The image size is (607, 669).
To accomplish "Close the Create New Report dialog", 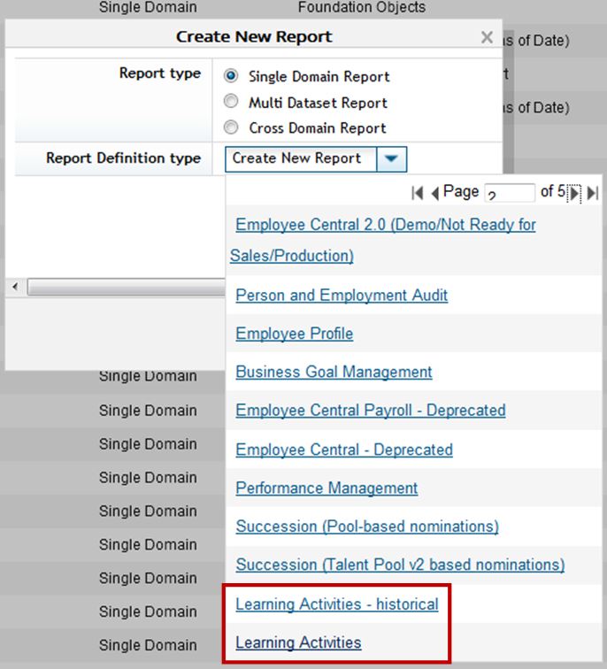I will (487, 37).
